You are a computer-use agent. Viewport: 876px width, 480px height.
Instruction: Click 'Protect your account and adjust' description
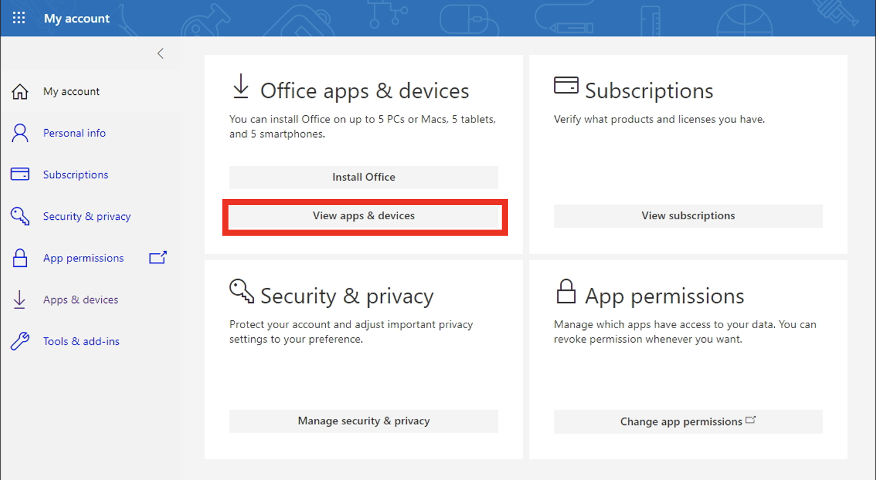coord(351,331)
